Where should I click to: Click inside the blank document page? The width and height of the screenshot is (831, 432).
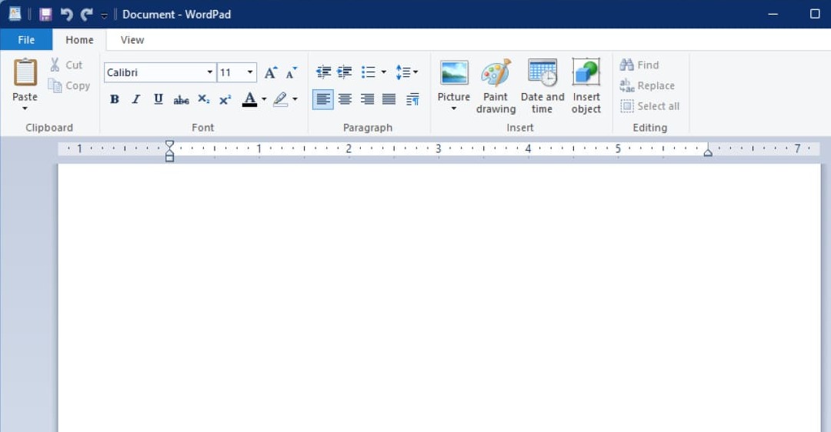pos(439,297)
